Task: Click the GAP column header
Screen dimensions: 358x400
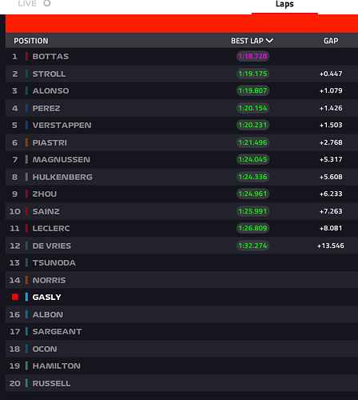Action: [331, 41]
